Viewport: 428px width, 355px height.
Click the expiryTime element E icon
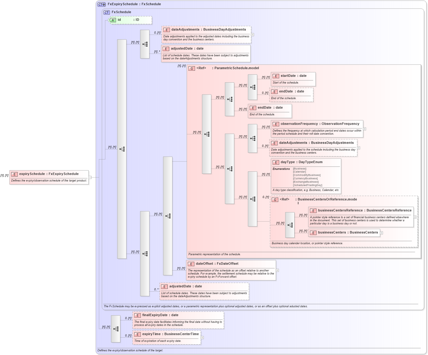[137, 334]
